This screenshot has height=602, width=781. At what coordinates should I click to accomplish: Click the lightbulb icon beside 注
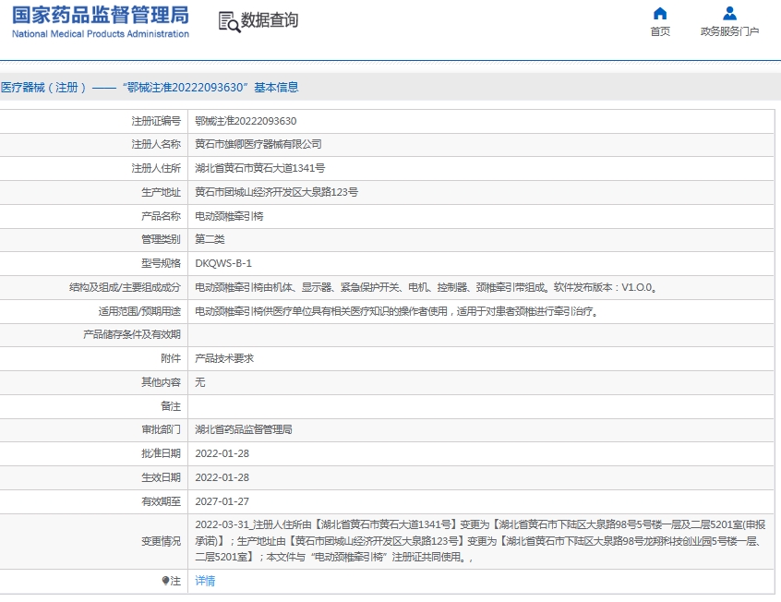(x=166, y=581)
